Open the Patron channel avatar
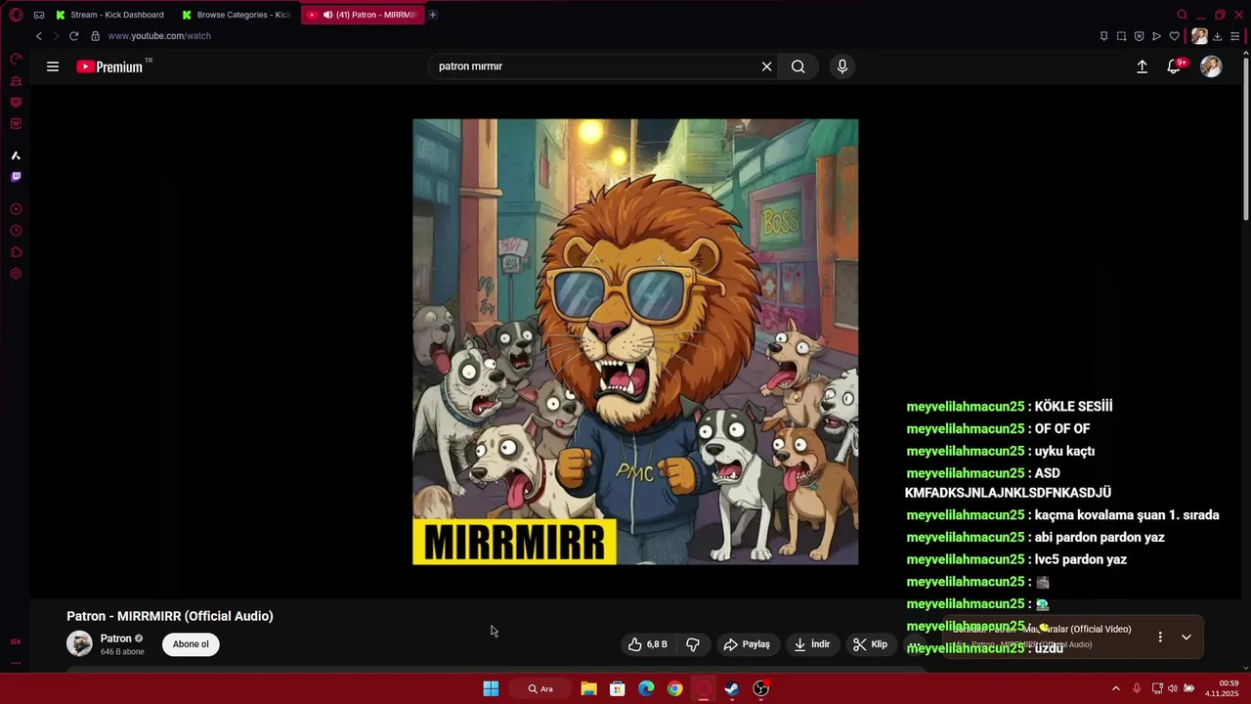This screenshot has height=704, width=1251. [x=79, y=643]
